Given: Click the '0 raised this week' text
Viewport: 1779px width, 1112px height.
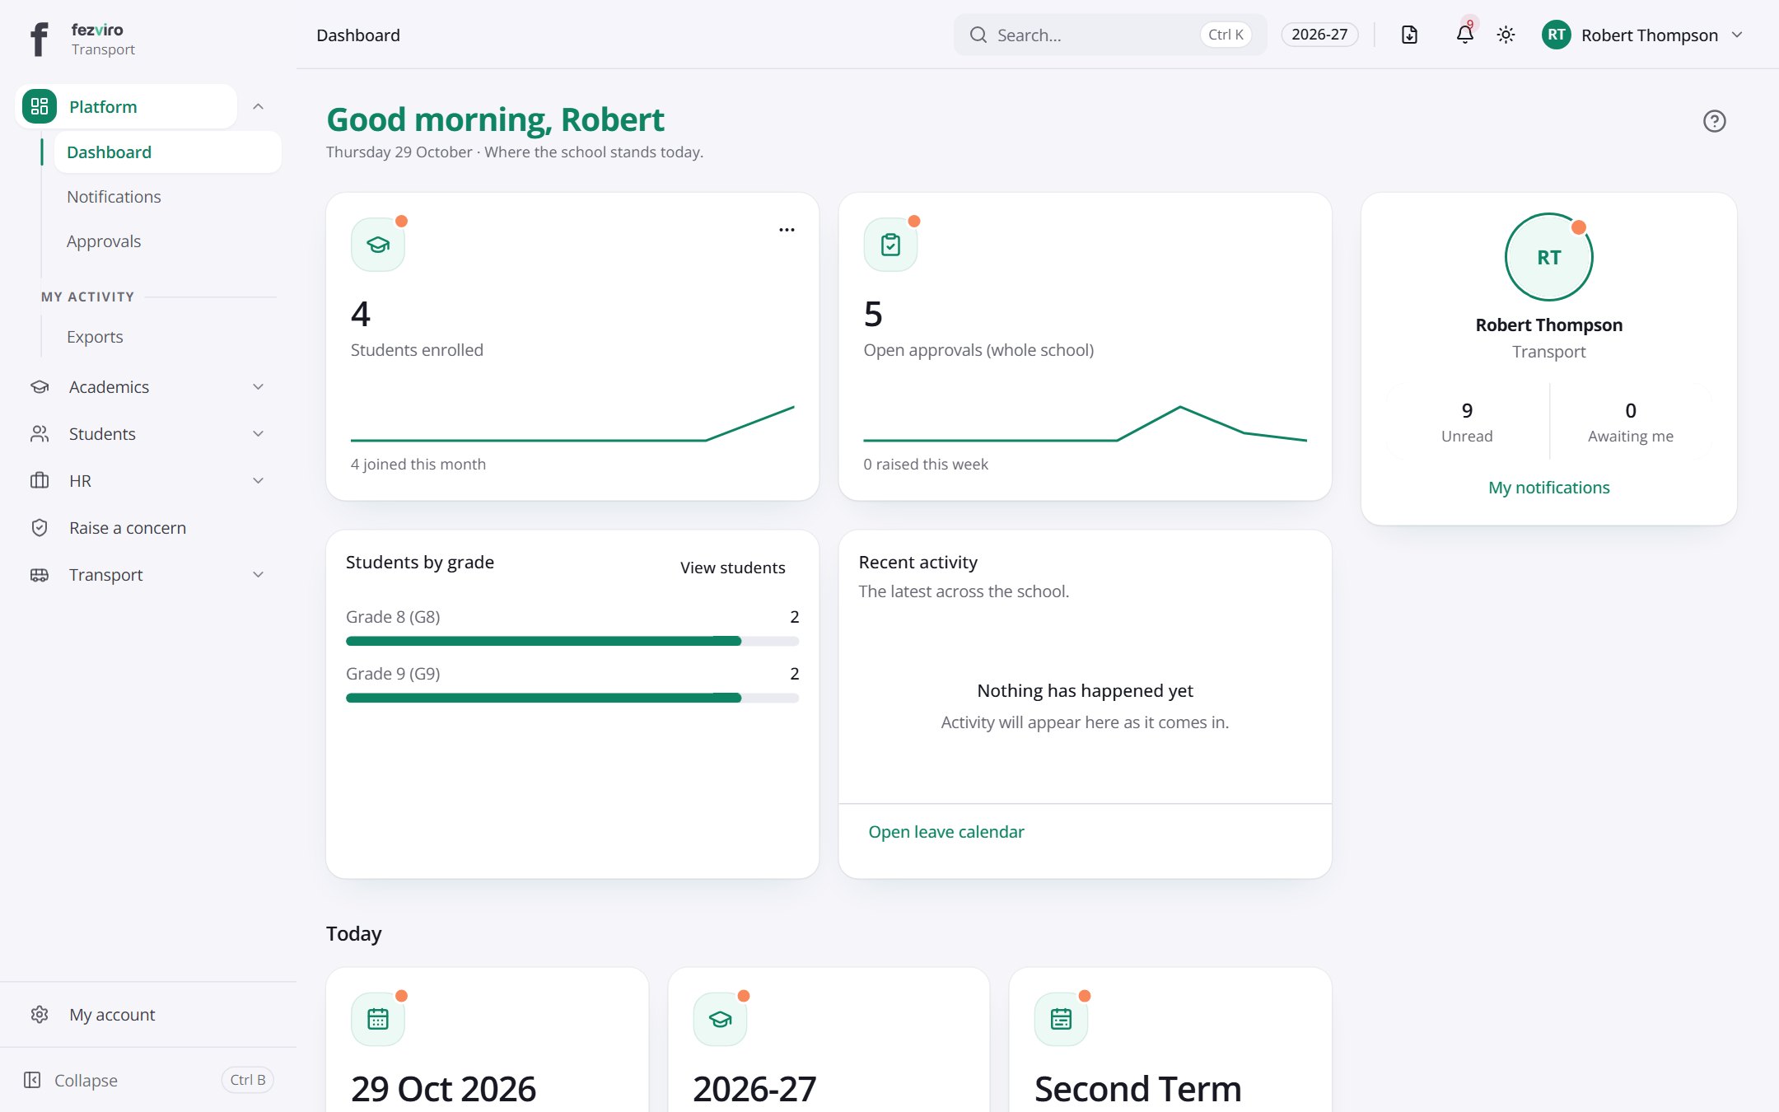Looking at the screenshot, I should coord(926,465).
